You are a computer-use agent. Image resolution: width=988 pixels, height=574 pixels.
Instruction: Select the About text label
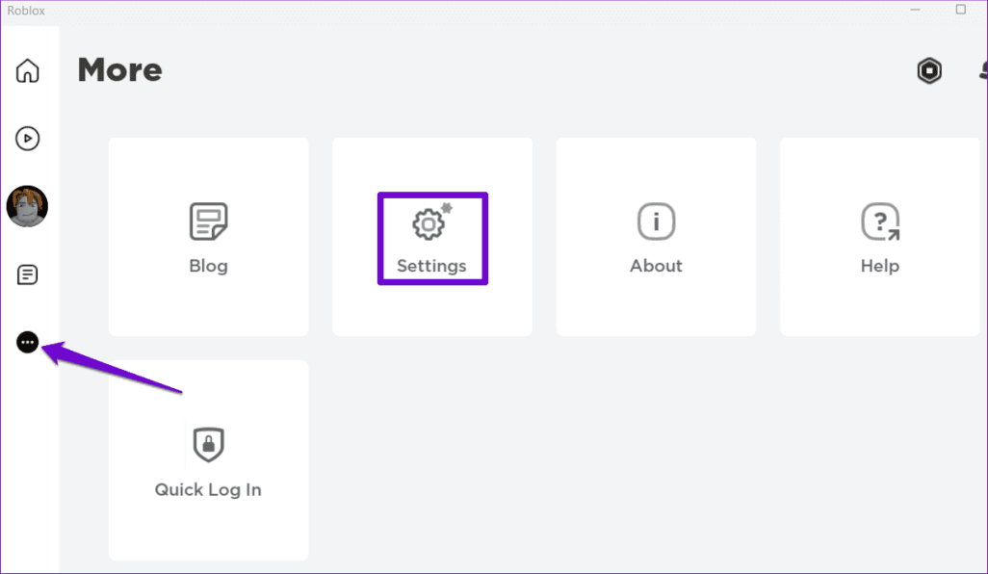pos(656,266)
